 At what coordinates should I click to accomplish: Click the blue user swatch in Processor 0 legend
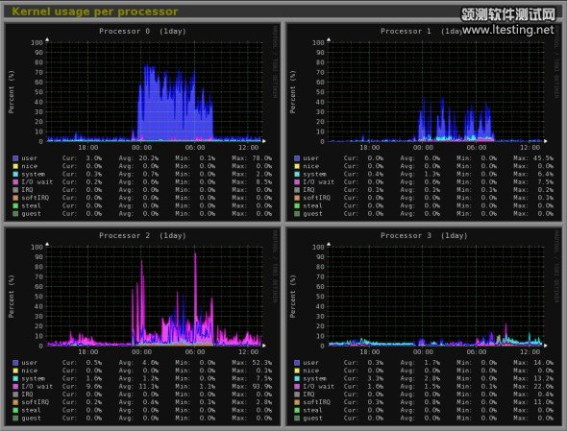(15, 158)
